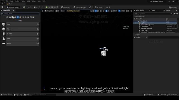The height and width of the screenshot is (100, 179).
Task: Open the File menu
Action: point(7,1)
